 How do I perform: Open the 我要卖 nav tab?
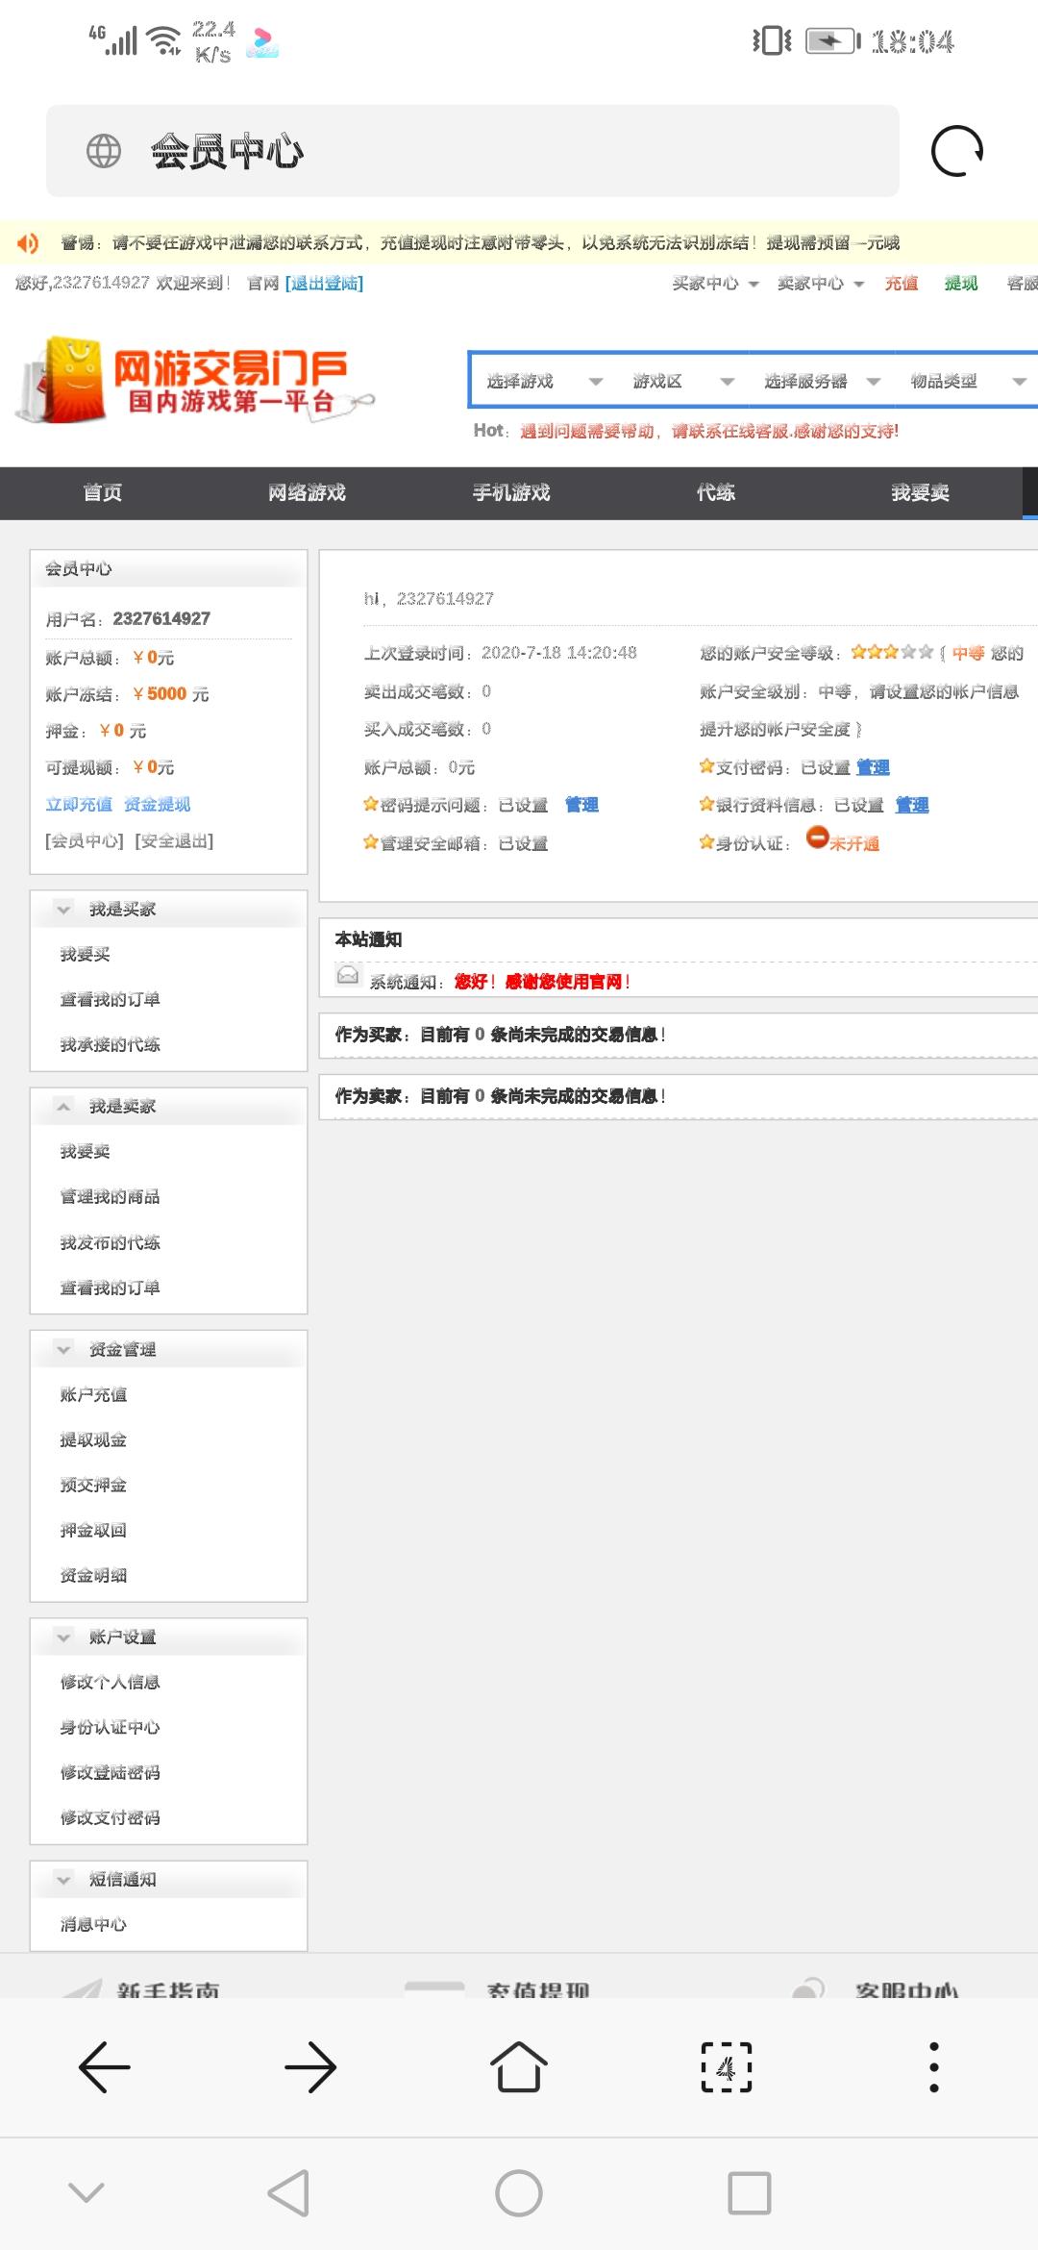920,492
